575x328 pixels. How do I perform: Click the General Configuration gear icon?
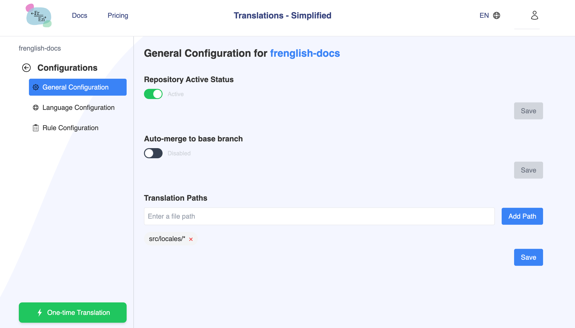[x=36, y=87]
